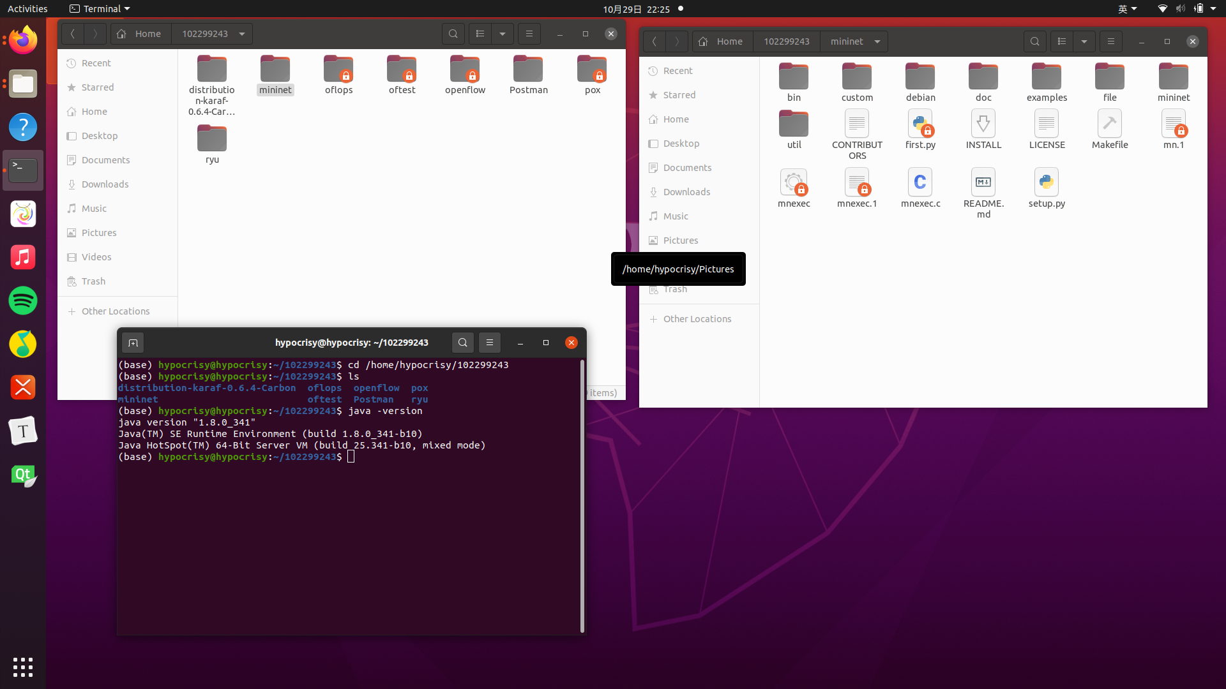Screen dimensions: 1226x689
Task: Click the terminal scrollbar
Action: [x=582, y=495]
